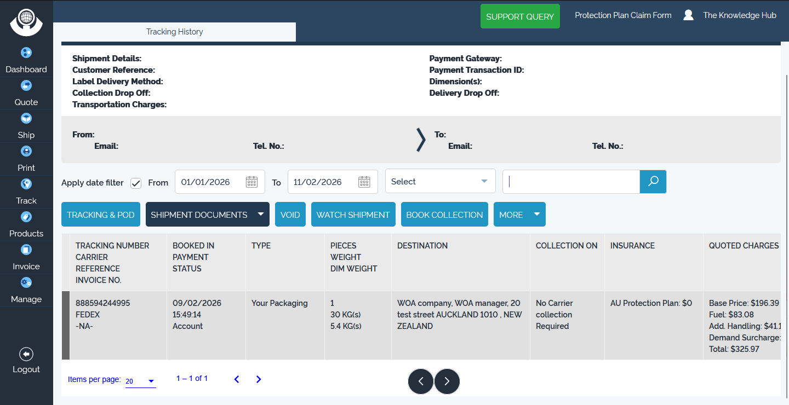The image size is (789, 405).
Task: Uncheck the Apply date filter checkbox
Action: 136,183
